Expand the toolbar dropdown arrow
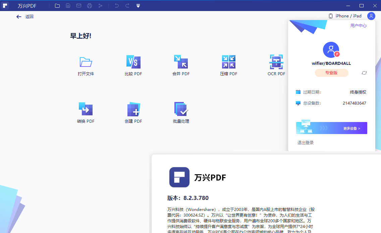The height and width of the screenshot is (233, 381). [138, 5]
